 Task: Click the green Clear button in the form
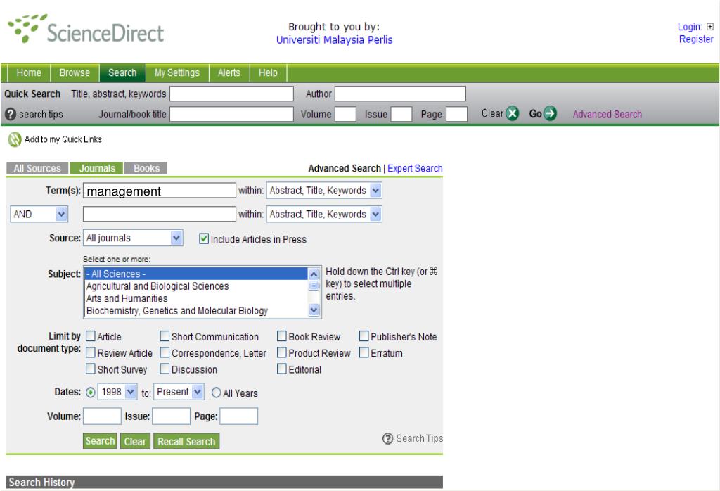135,441
